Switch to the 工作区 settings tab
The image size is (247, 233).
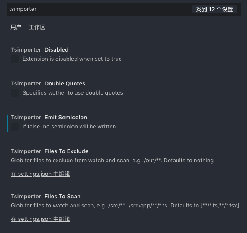(37, 27)
